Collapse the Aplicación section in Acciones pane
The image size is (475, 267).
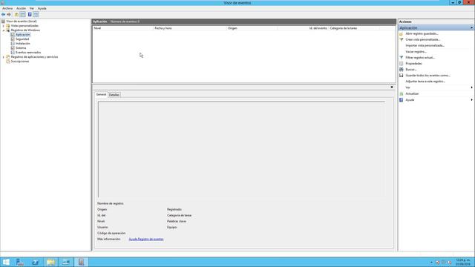pos(472,28)
